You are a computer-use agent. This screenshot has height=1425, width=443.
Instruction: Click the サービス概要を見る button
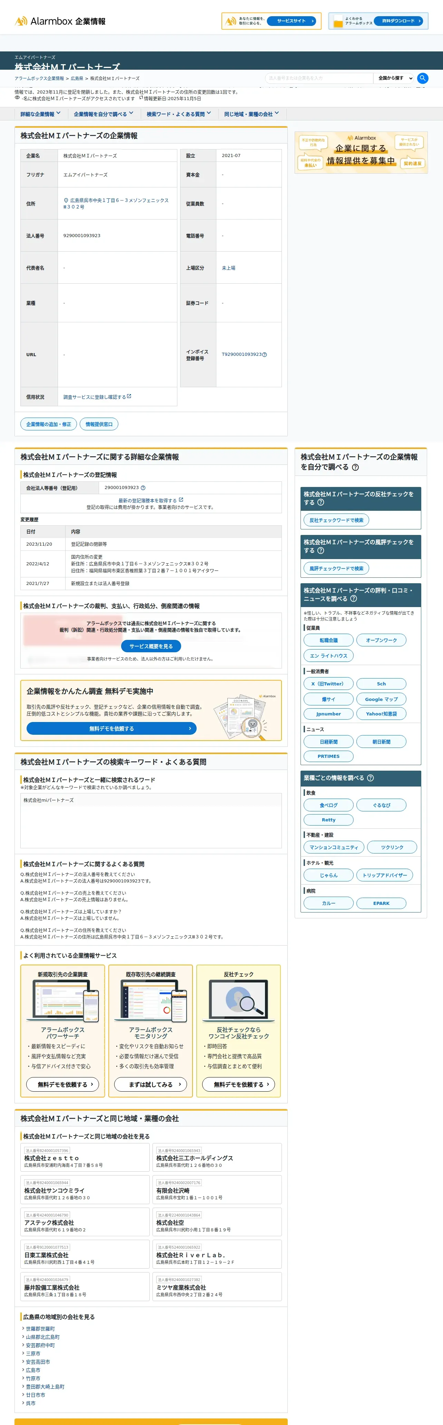(151, 646)
